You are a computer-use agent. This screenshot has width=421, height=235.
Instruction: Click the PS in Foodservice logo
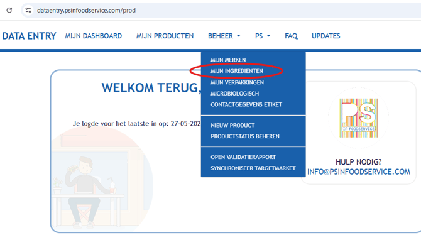click(x=358, y=118)
